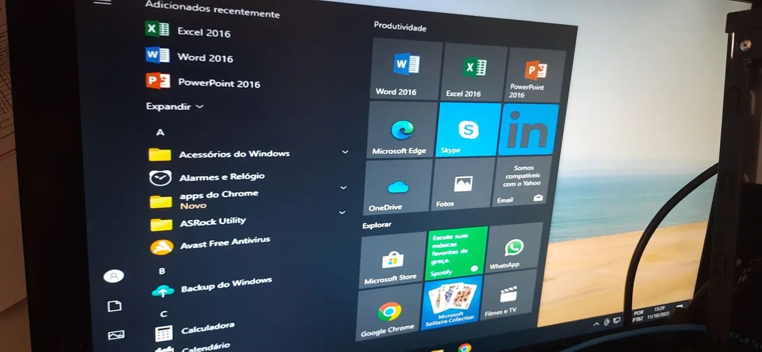
Task: Expand the ASRock Utility folder
Action: (x=342, y=212)
